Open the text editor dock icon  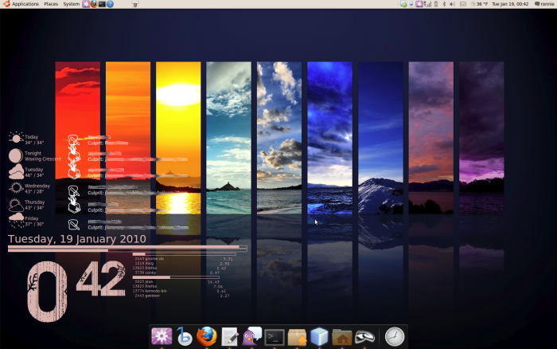click(229, 336)
